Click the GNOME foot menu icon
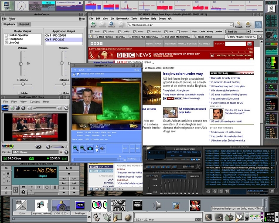The height and width of the screenshot is (223, 279). click(x=96, y=217)
